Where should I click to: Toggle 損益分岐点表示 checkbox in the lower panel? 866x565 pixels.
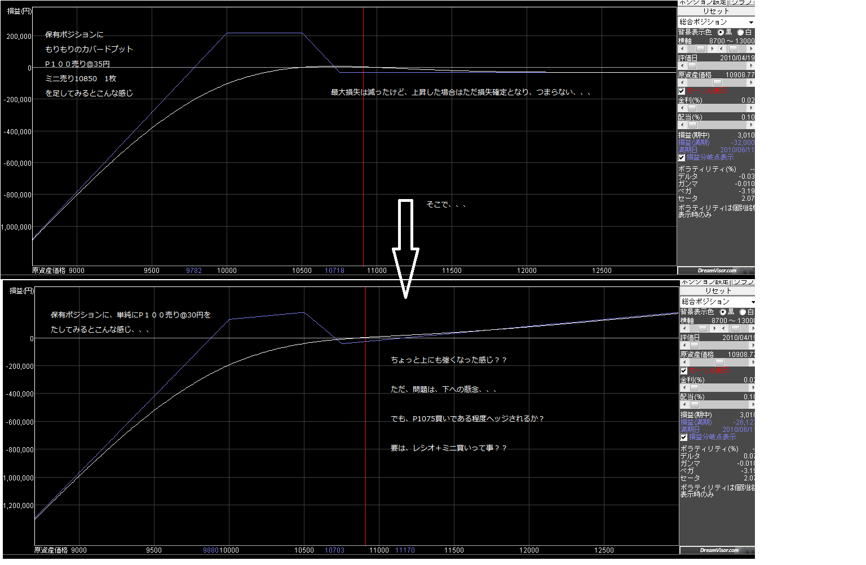(x=684, y=437)
